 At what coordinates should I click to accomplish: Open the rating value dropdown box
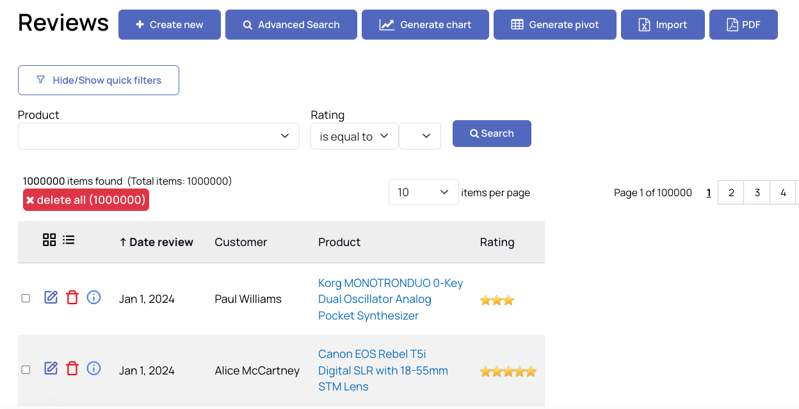pos(419,136)
